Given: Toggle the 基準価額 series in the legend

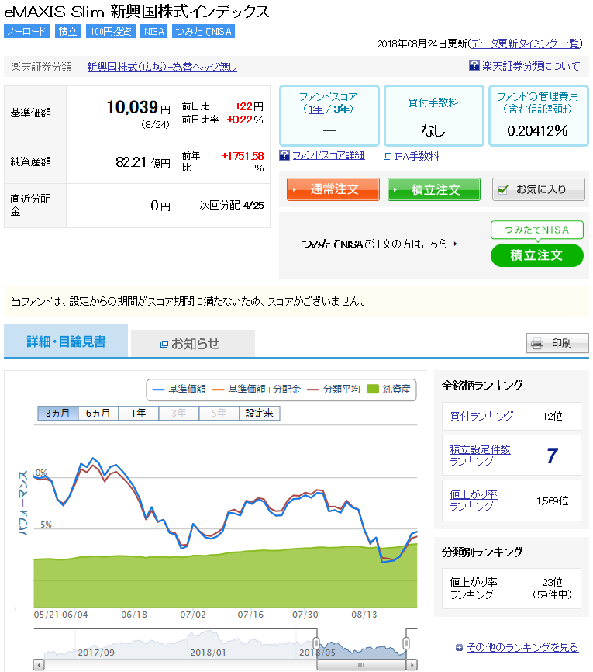Looking at the screenshot, I should point(179,389).
